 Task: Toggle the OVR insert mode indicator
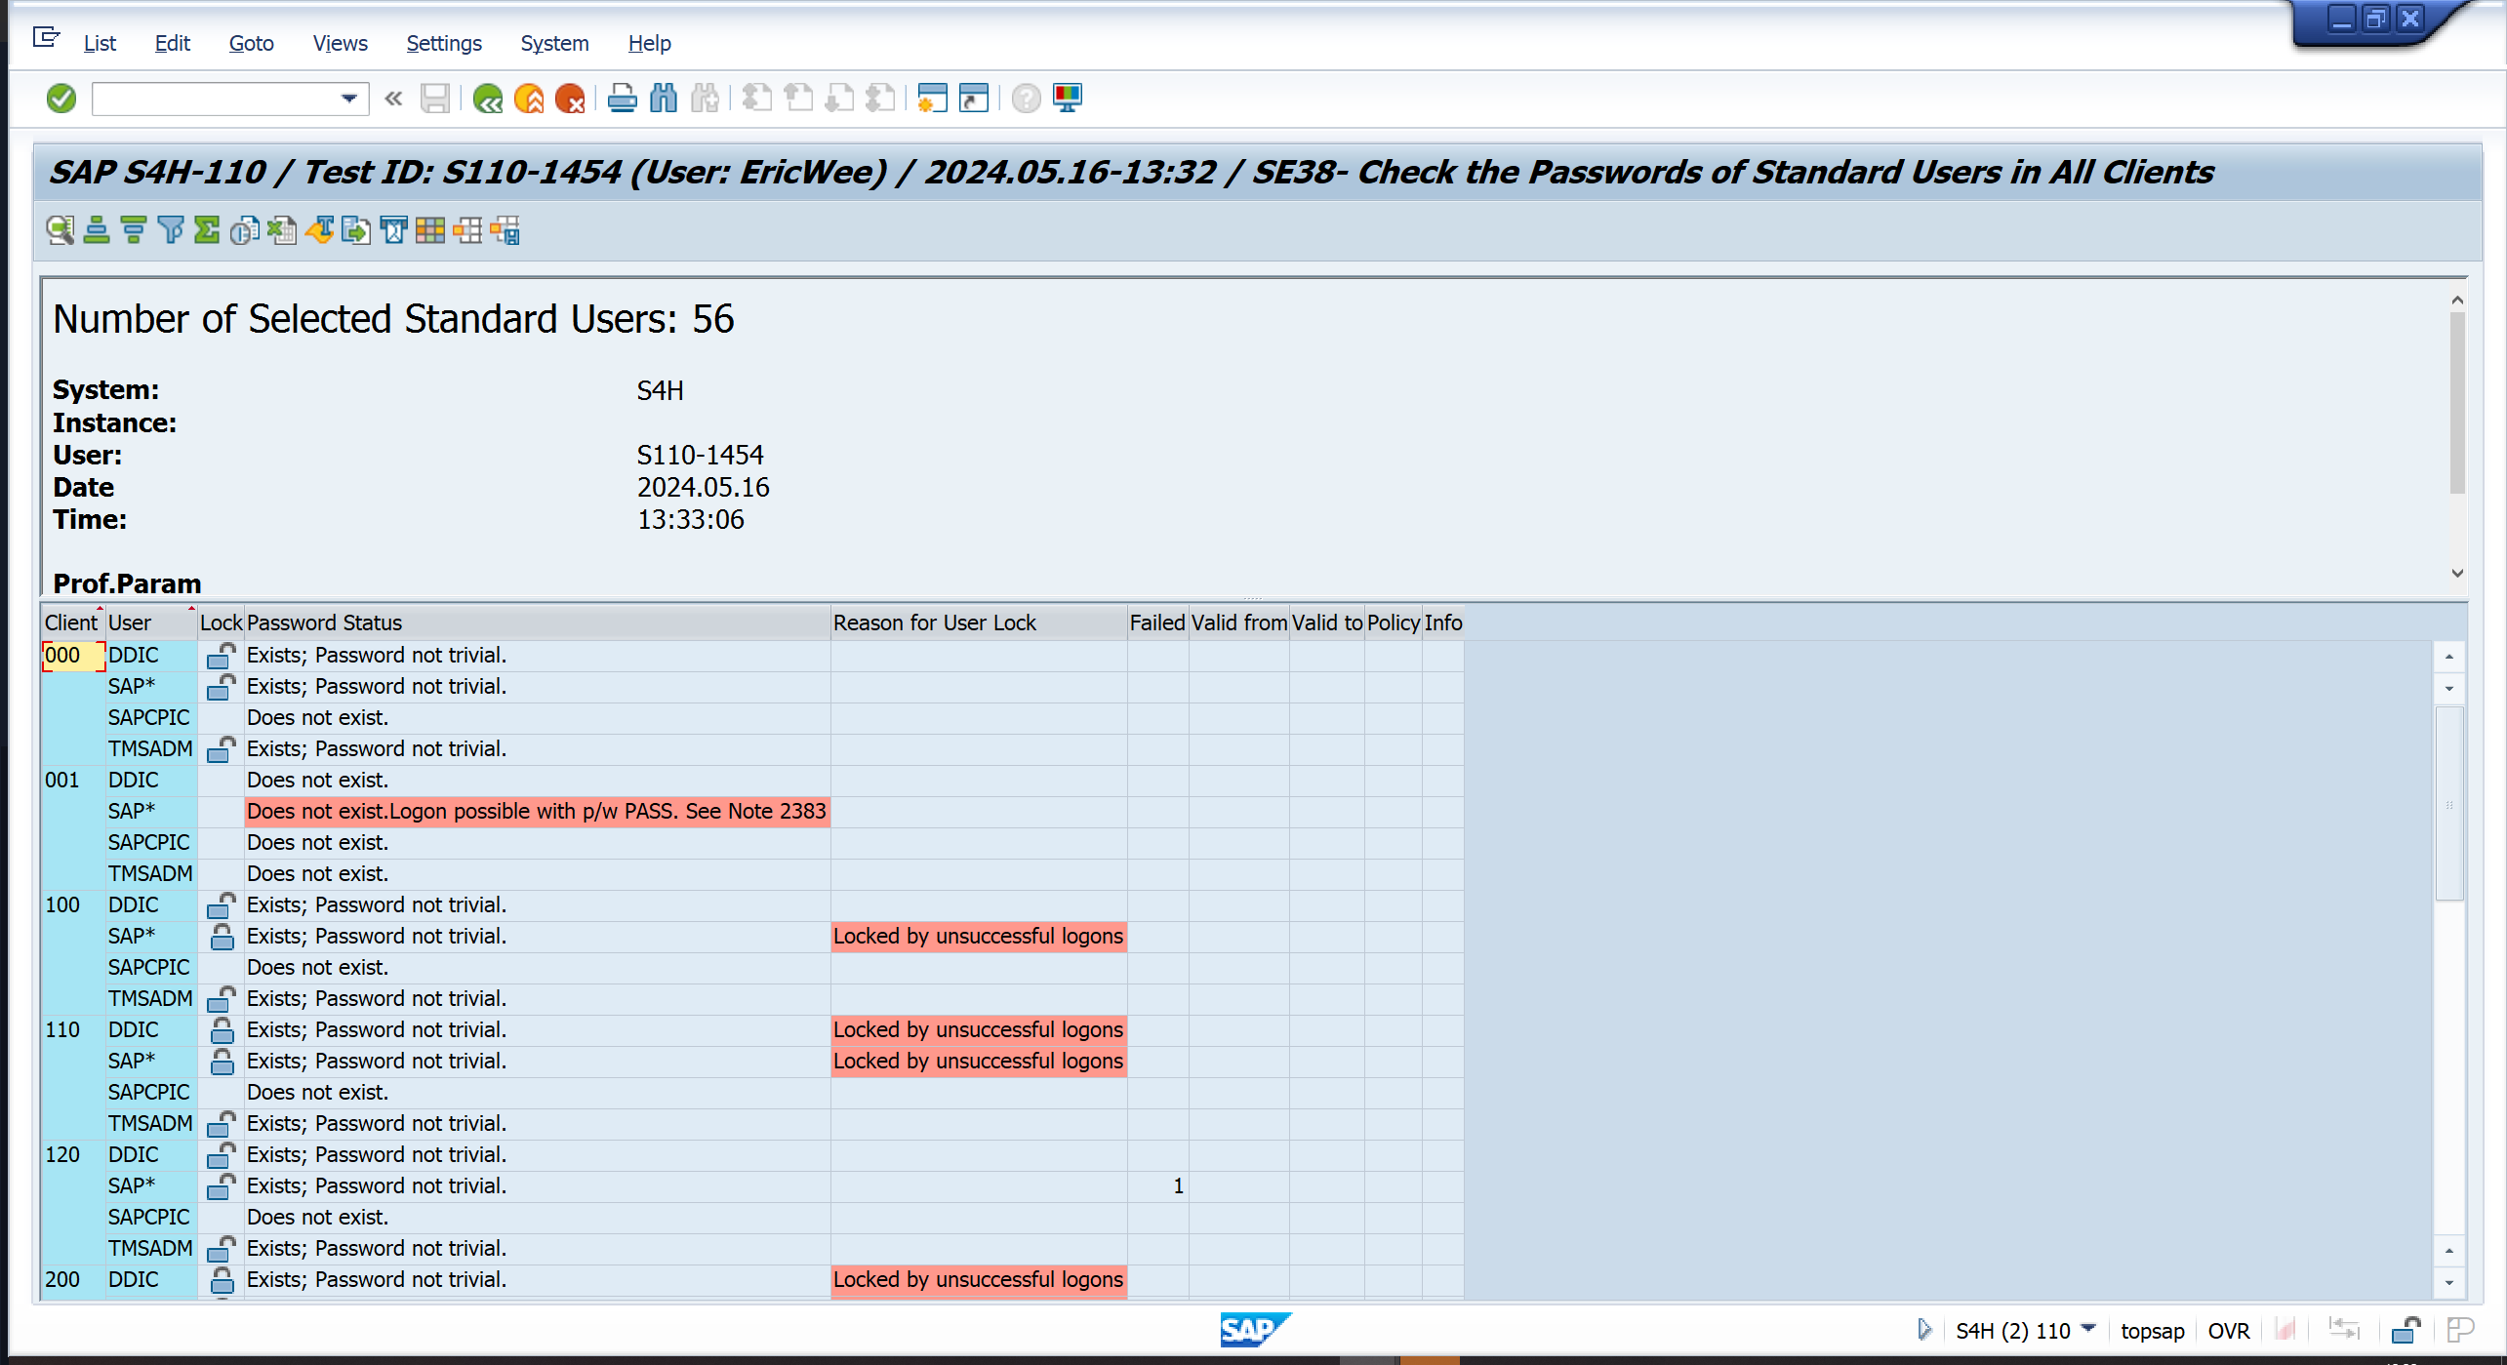[2228, 1331]
